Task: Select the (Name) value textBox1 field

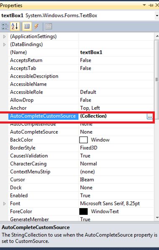Action: pyautogui.click(x=116, y=52)
